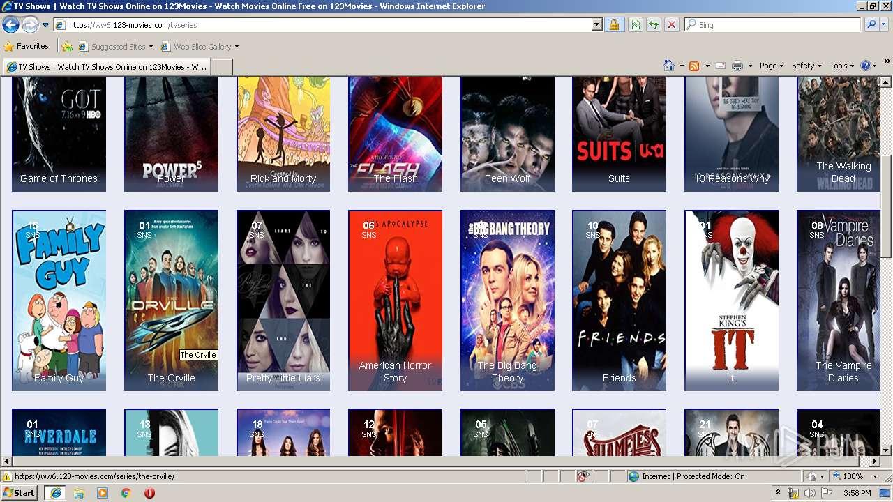The image size is (893, 502).
Task: Open the media player taskbar icon
Action: click(x=103, y=492)
